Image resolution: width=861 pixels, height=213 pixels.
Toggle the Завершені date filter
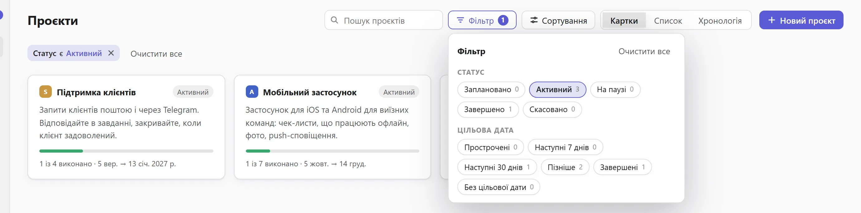622,167
